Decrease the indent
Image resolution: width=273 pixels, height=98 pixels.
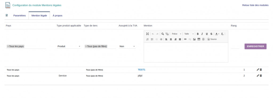pyautogui.click(x=156, y=39)
